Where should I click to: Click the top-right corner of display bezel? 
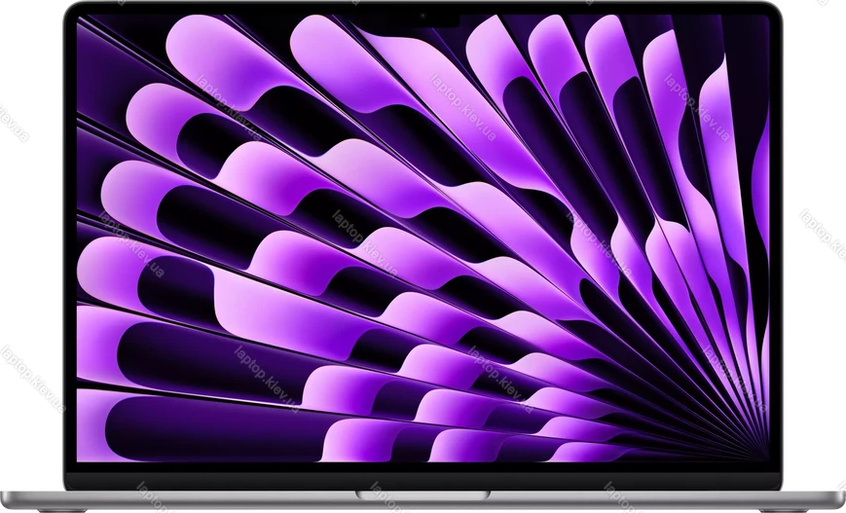[778, 14]
